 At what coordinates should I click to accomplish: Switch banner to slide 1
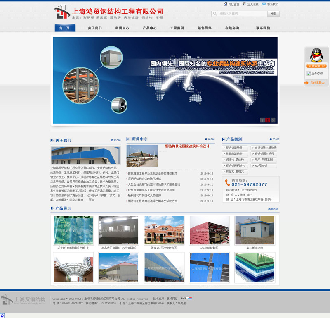click(x=262, y=120)
